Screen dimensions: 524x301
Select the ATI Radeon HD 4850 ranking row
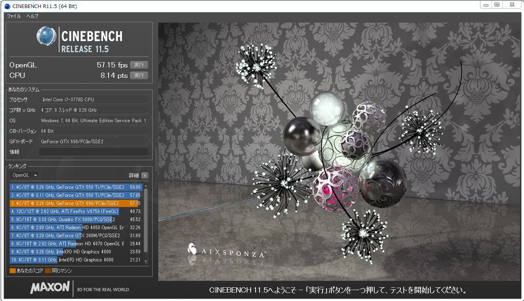(x=76, y=228)
